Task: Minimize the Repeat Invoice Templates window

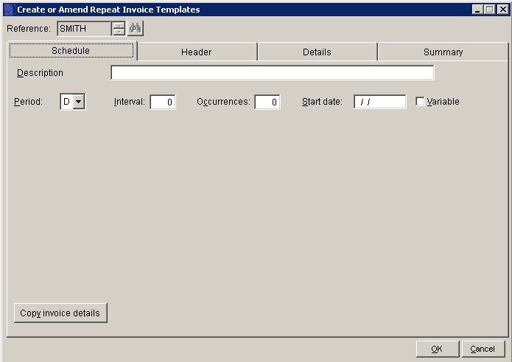Action: (477, 10)
